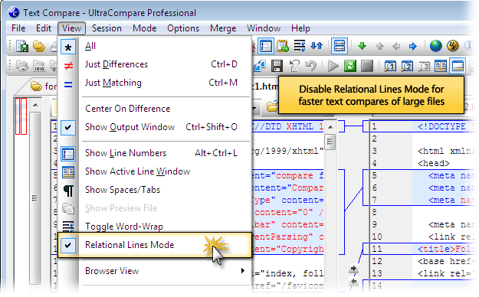Viewport: 479px width, 297px height.
Task: Click the blue up-down arrows icon
Action: (317, 46)
